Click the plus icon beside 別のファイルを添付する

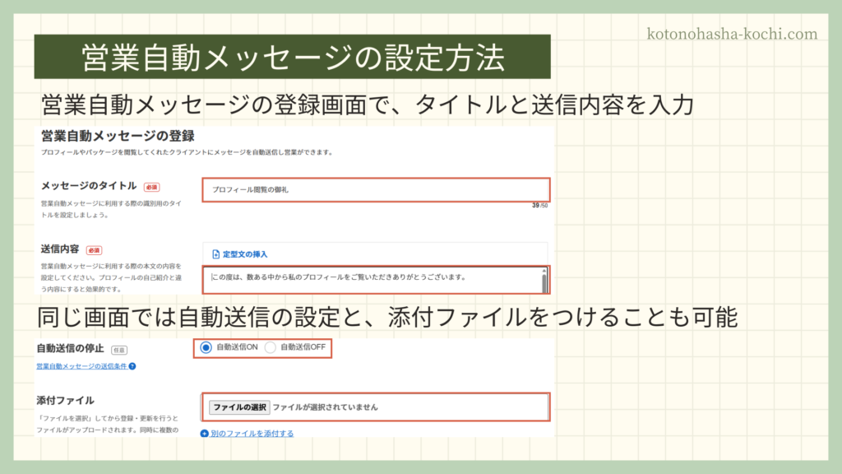(205, 433)
